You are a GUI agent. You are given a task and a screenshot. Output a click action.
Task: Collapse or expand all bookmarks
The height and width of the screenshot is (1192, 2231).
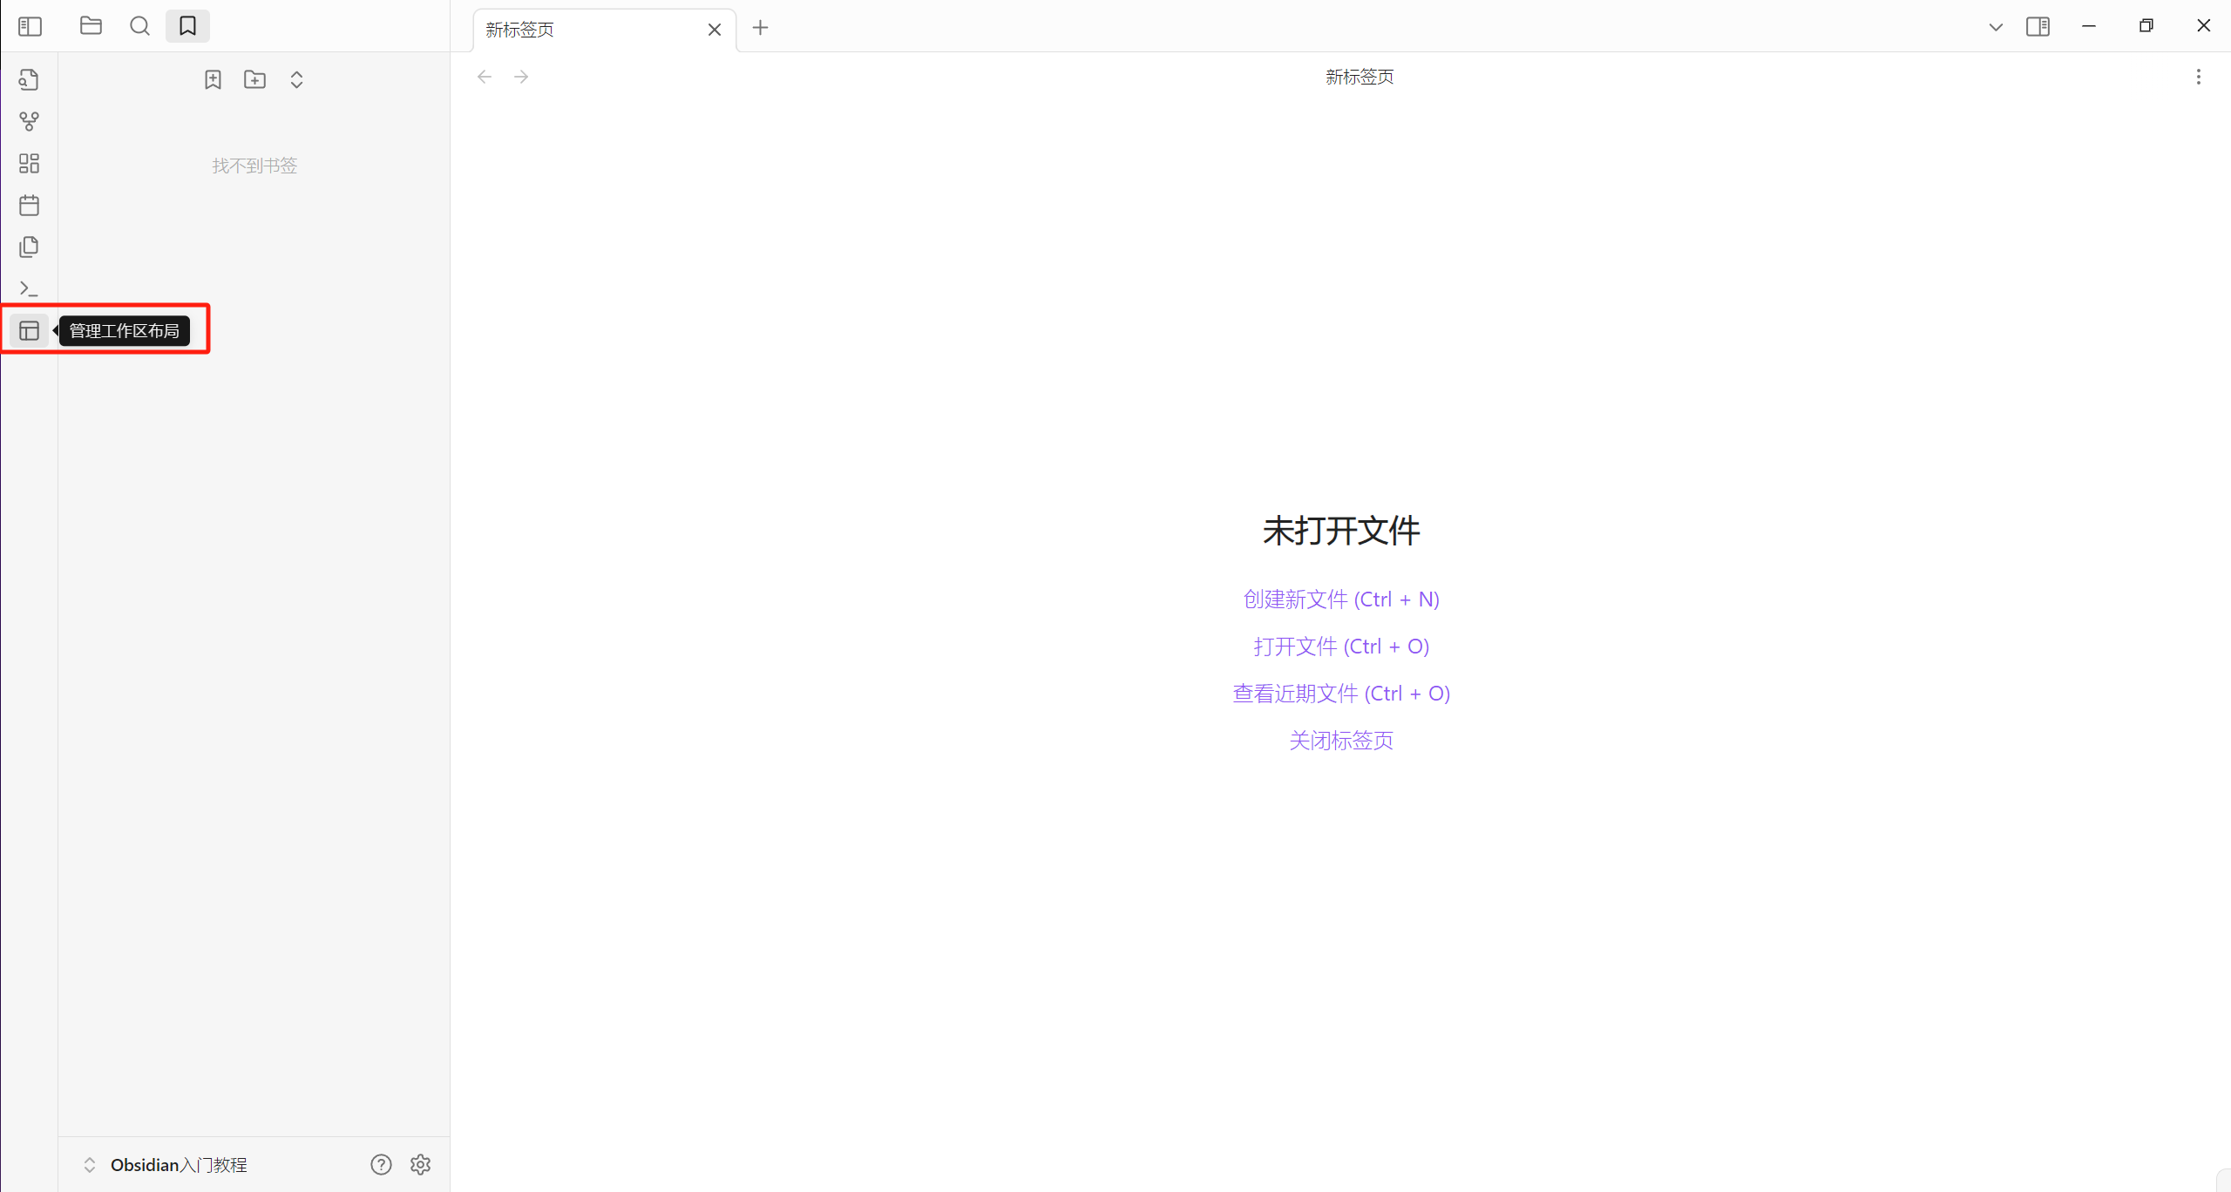click(296, 80)
